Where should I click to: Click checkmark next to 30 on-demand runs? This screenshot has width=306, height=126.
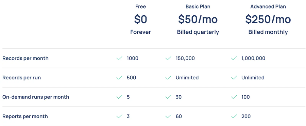pos(168,97)
